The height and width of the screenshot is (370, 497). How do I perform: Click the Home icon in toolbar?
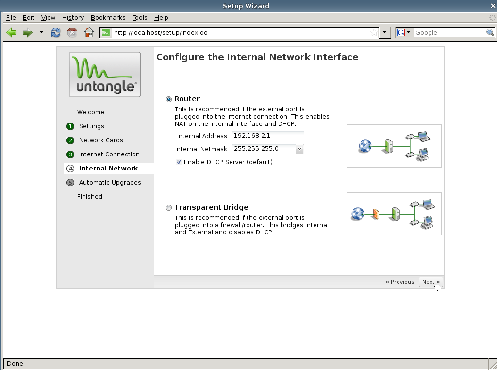pos(89,32)
